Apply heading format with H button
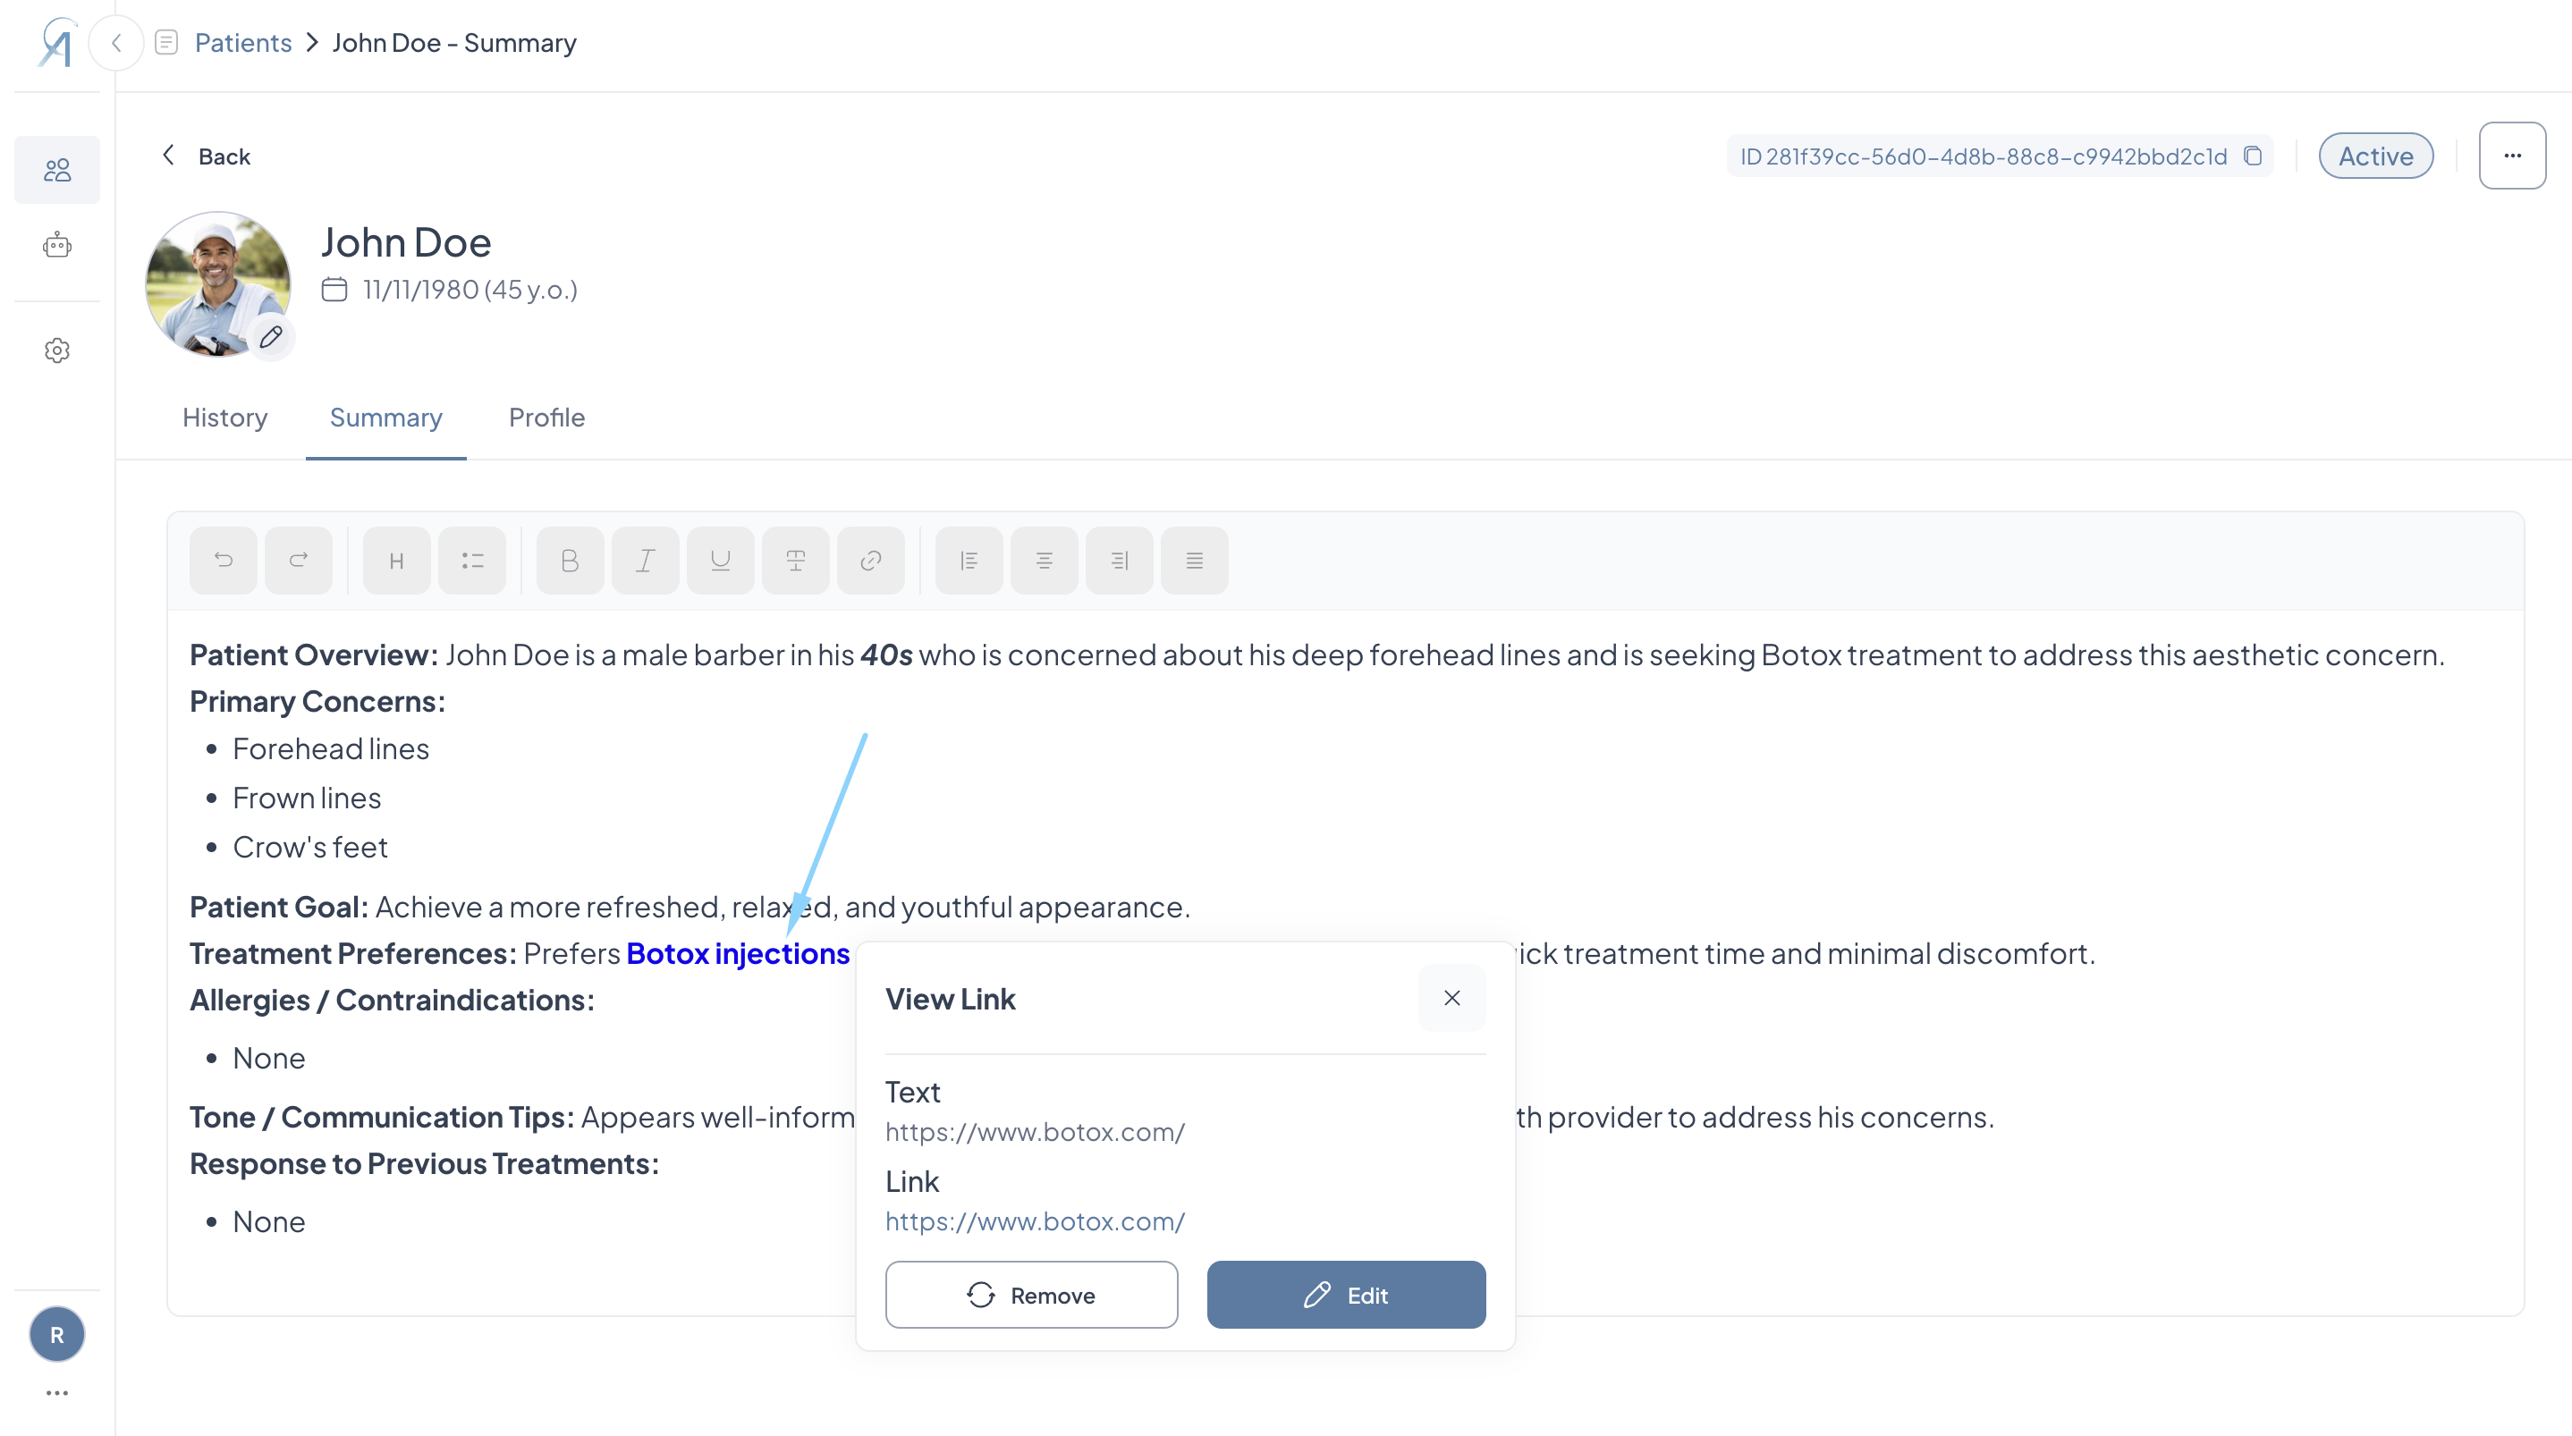Viewport: 2572px width, 1436px height. click(x=396, y=561)
